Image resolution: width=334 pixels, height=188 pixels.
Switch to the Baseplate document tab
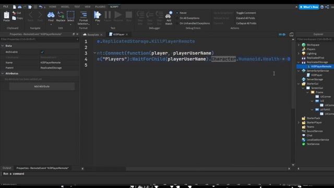click(93, 34)
